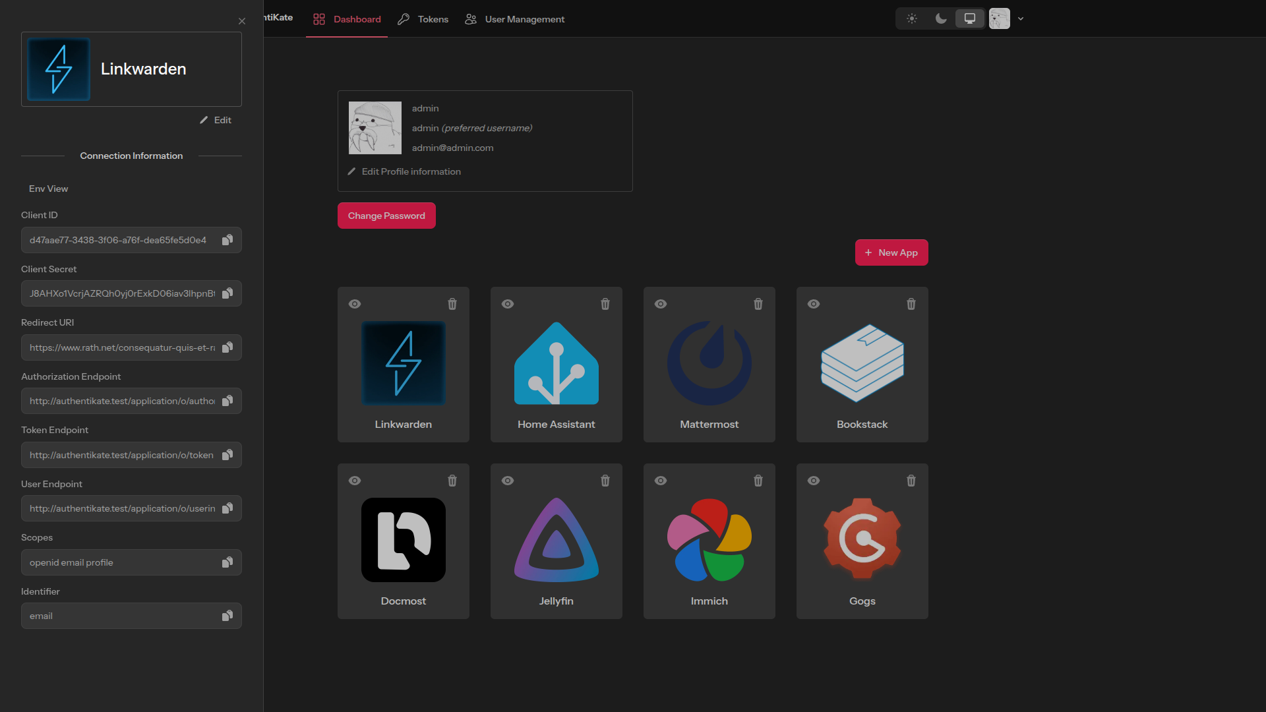Viewport: 1266px width, 712px height.
Task: Delete the Home Assistant app
Action: 605,304
